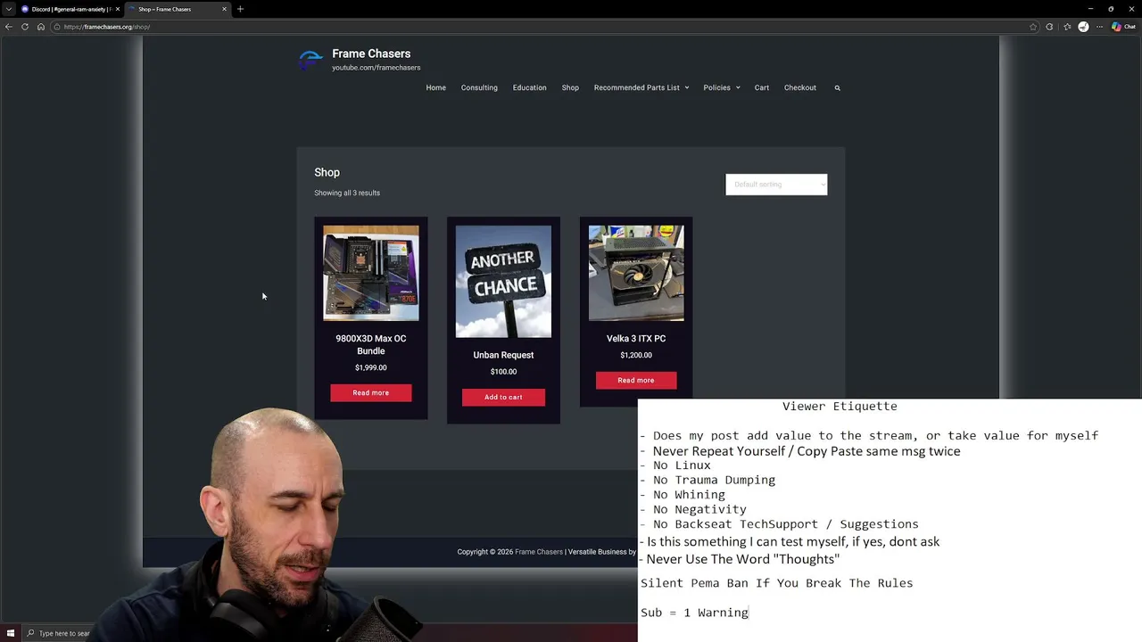Open the Copilot Chat button
Viewport: 1142px width, 642px height.
click(1123, 27)
